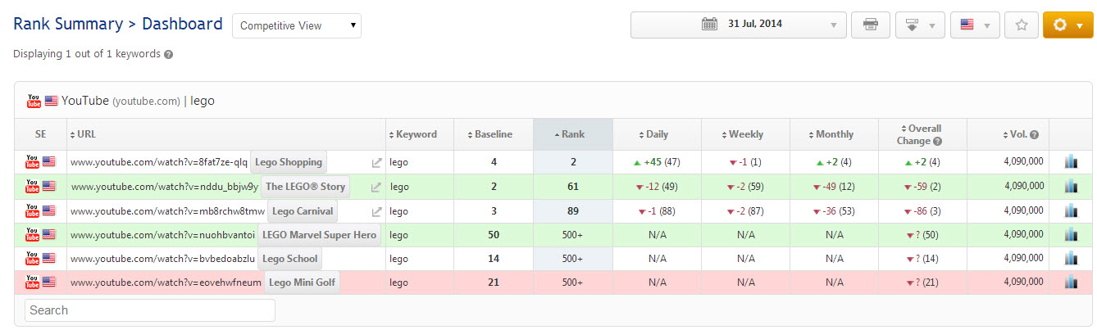Sort by the Weekly column header
Image resolution: width=1097 pixels, height=330 pixels.
[x=745, y=134]
